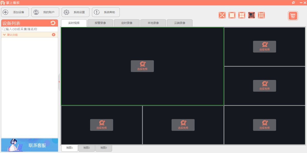Open 系统设置 settings
The image size is (307, 153).
(x=75, y=12)
